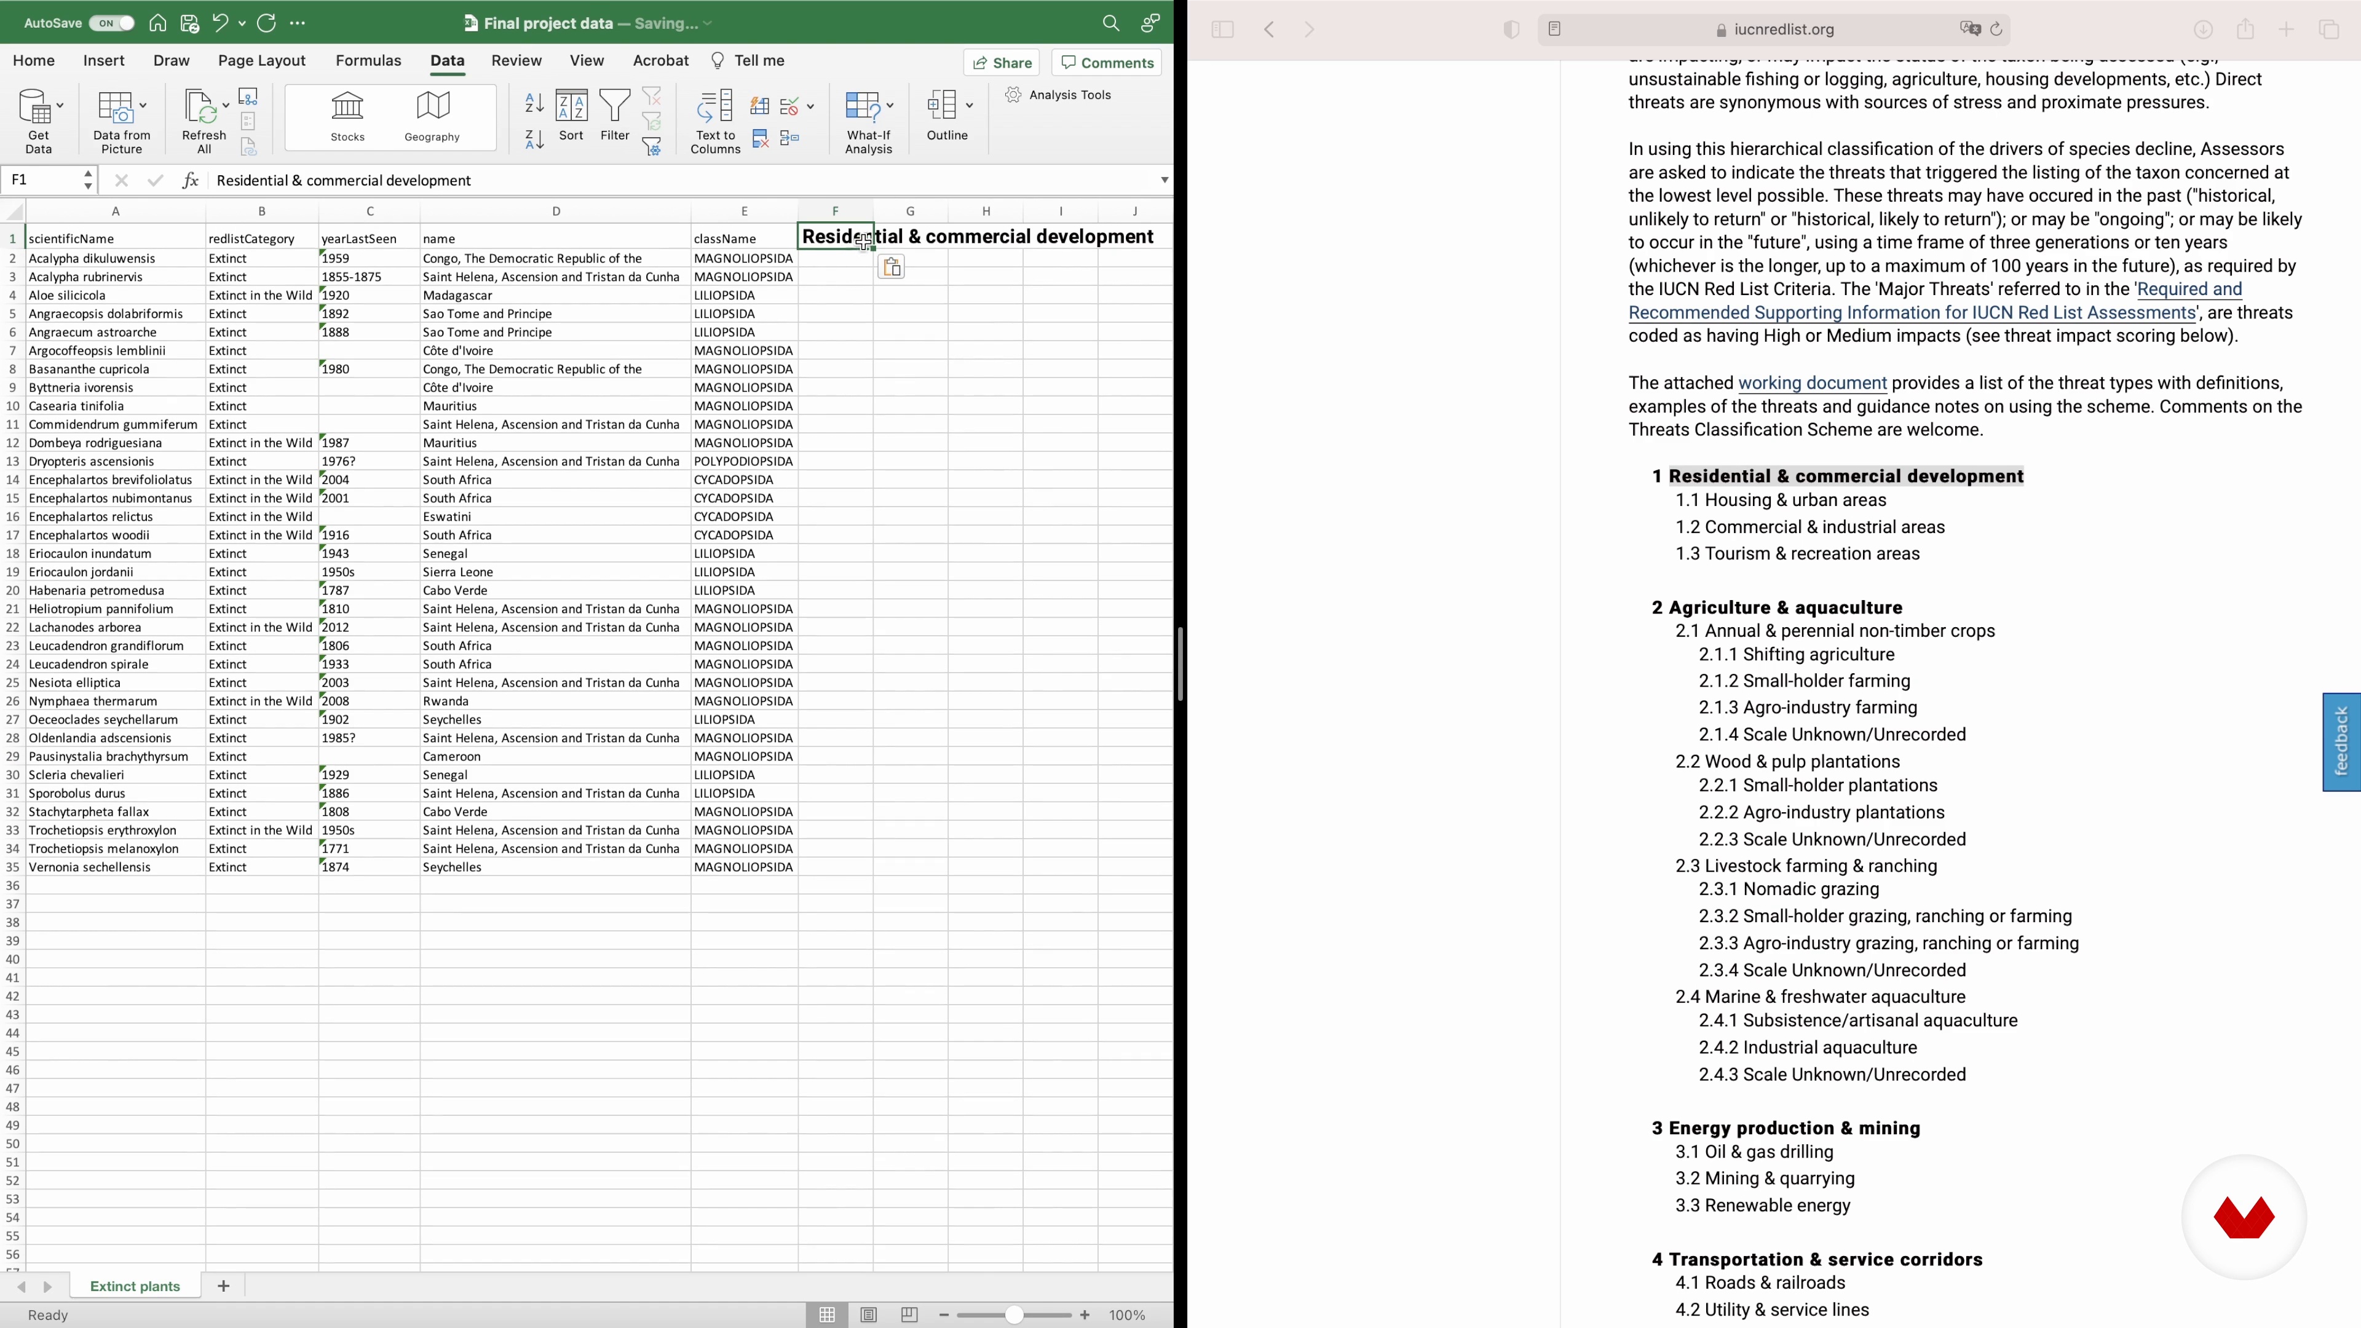Toggle the Filter funnel
This screenshot has width=2361, height=1328.
[615, 116]
